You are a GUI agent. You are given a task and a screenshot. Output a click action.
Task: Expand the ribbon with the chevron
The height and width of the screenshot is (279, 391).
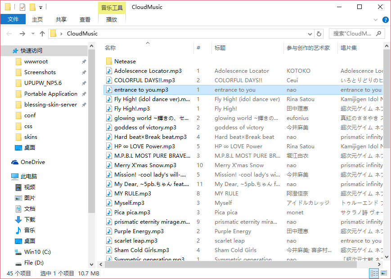376,20
